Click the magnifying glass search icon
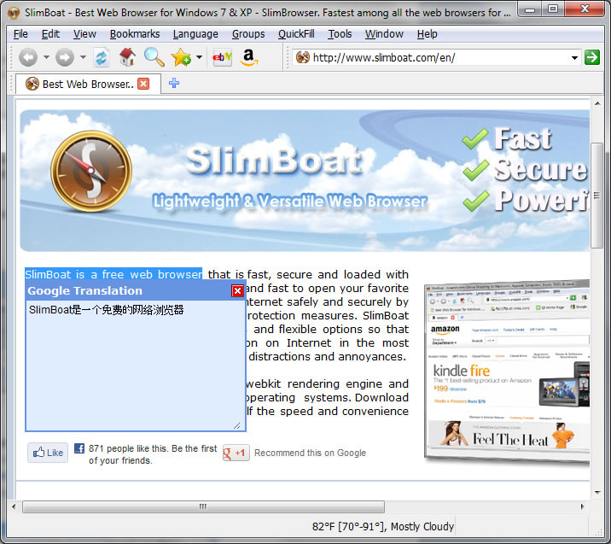 [154, 57]
